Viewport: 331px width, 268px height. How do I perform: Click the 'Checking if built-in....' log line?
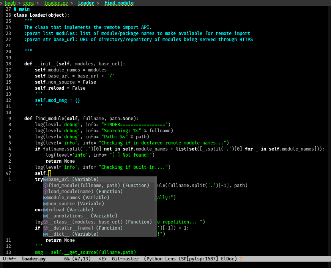click(x=102, y=167)
